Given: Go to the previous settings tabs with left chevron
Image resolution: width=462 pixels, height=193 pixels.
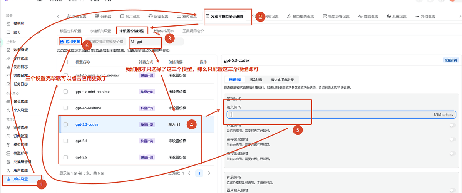Looking at the screenshot, I should 58,16.
